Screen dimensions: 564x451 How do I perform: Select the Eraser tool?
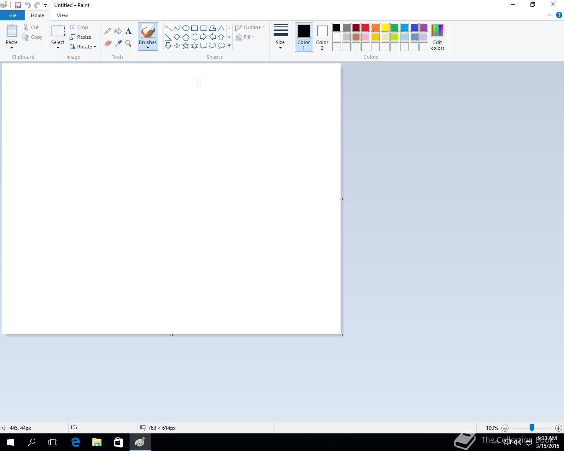(108, 44)
